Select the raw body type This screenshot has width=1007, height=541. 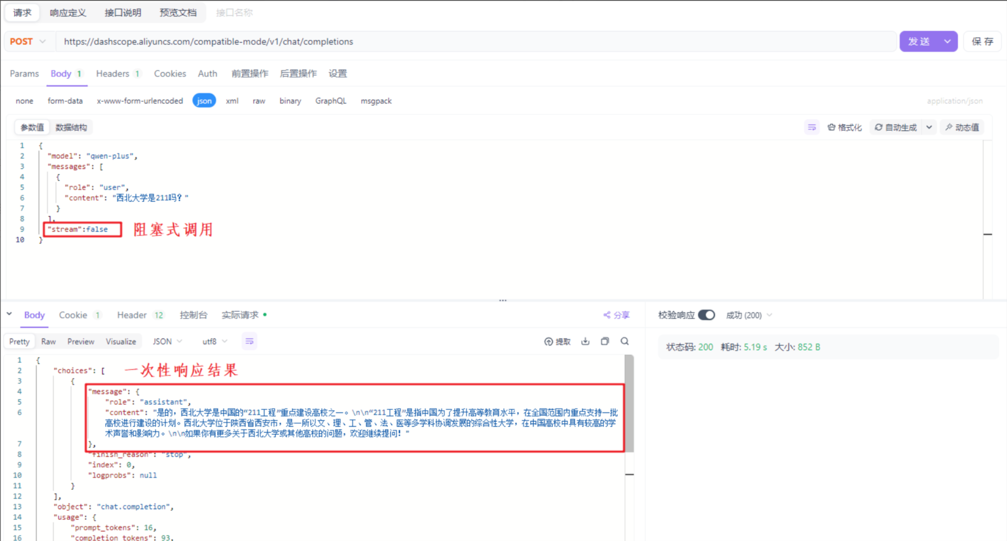tap(258, 101)
